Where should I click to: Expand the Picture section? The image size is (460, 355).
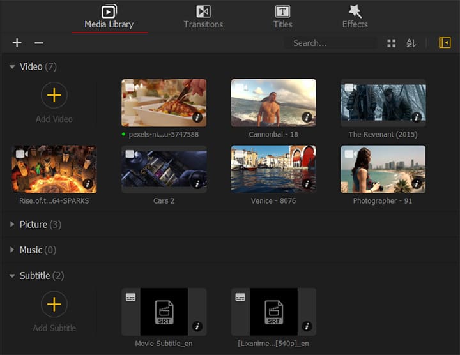click(x=12, y=225)
